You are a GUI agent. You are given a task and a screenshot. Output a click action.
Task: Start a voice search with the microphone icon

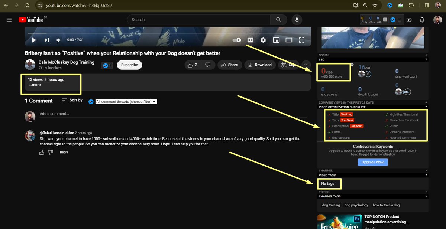(297, 19)
